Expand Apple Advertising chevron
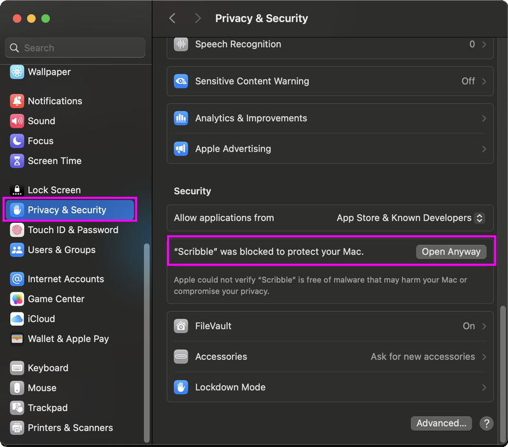 coord(484,149)
